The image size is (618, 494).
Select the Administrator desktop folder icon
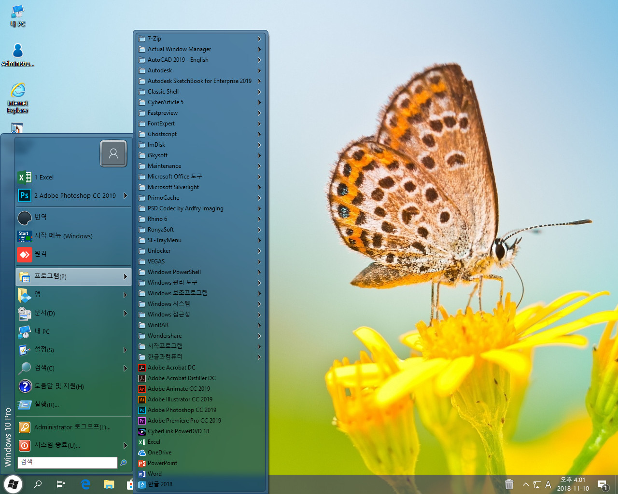point(18,55)
